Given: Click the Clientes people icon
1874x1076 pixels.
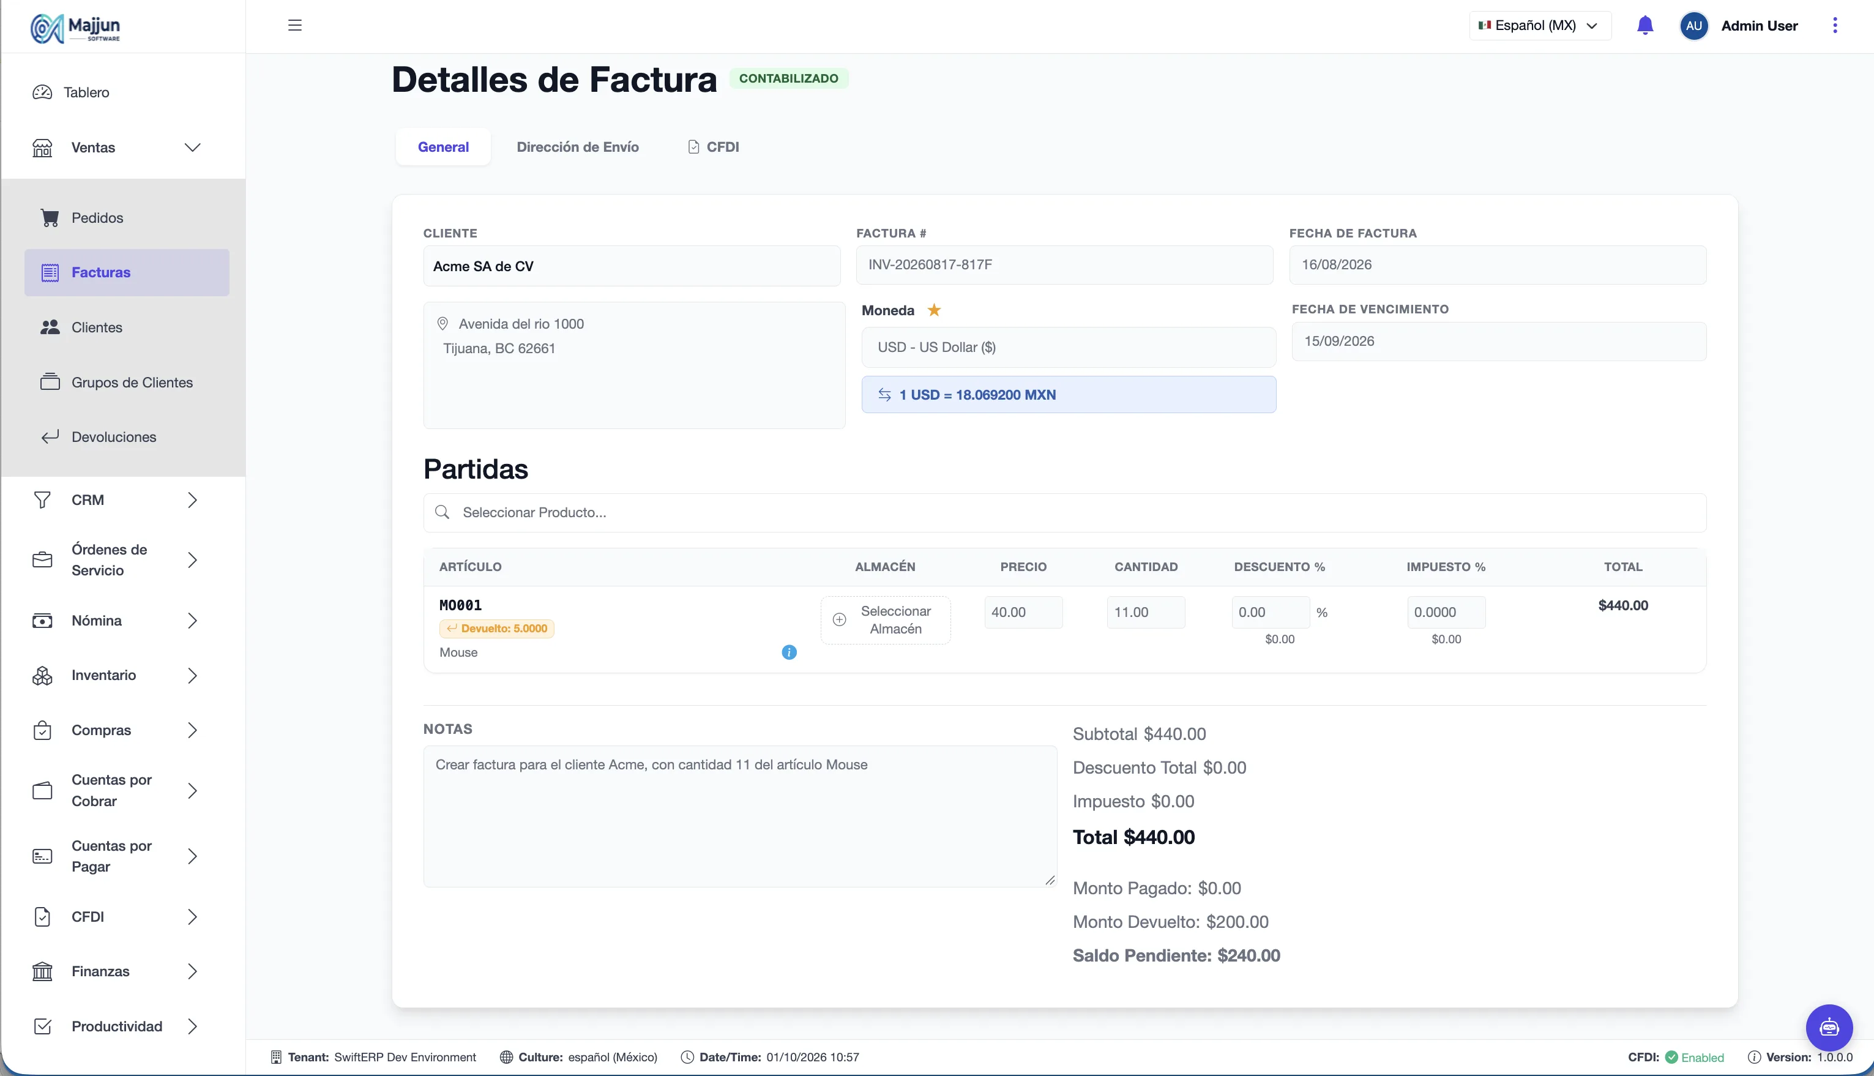Looking at the screenshot, I should 50,327.
